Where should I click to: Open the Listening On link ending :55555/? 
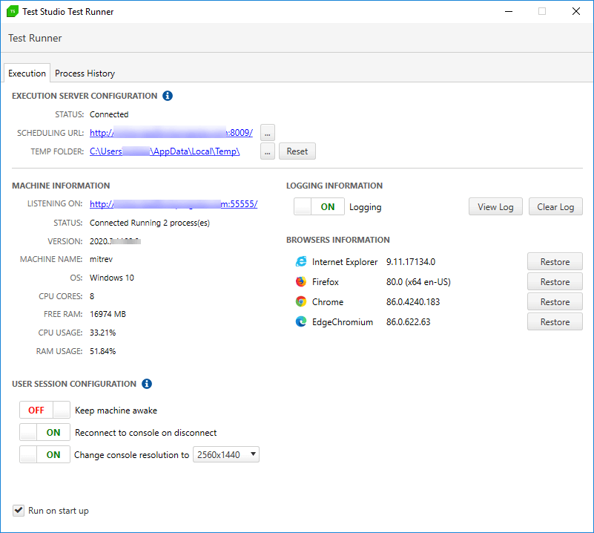pyautogui.click(x=174, y=204)
